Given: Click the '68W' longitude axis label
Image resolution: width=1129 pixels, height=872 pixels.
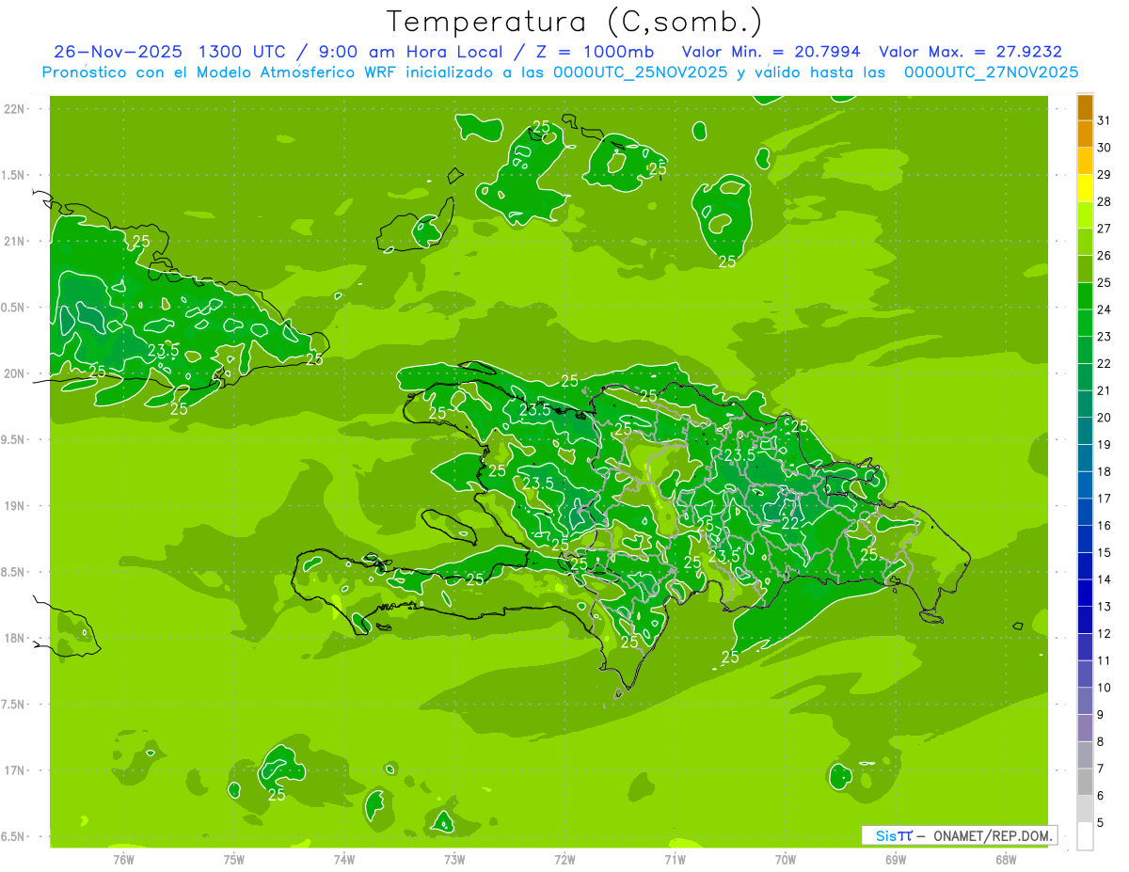Looking at the screenshot, I should (x=1006, y=859).
